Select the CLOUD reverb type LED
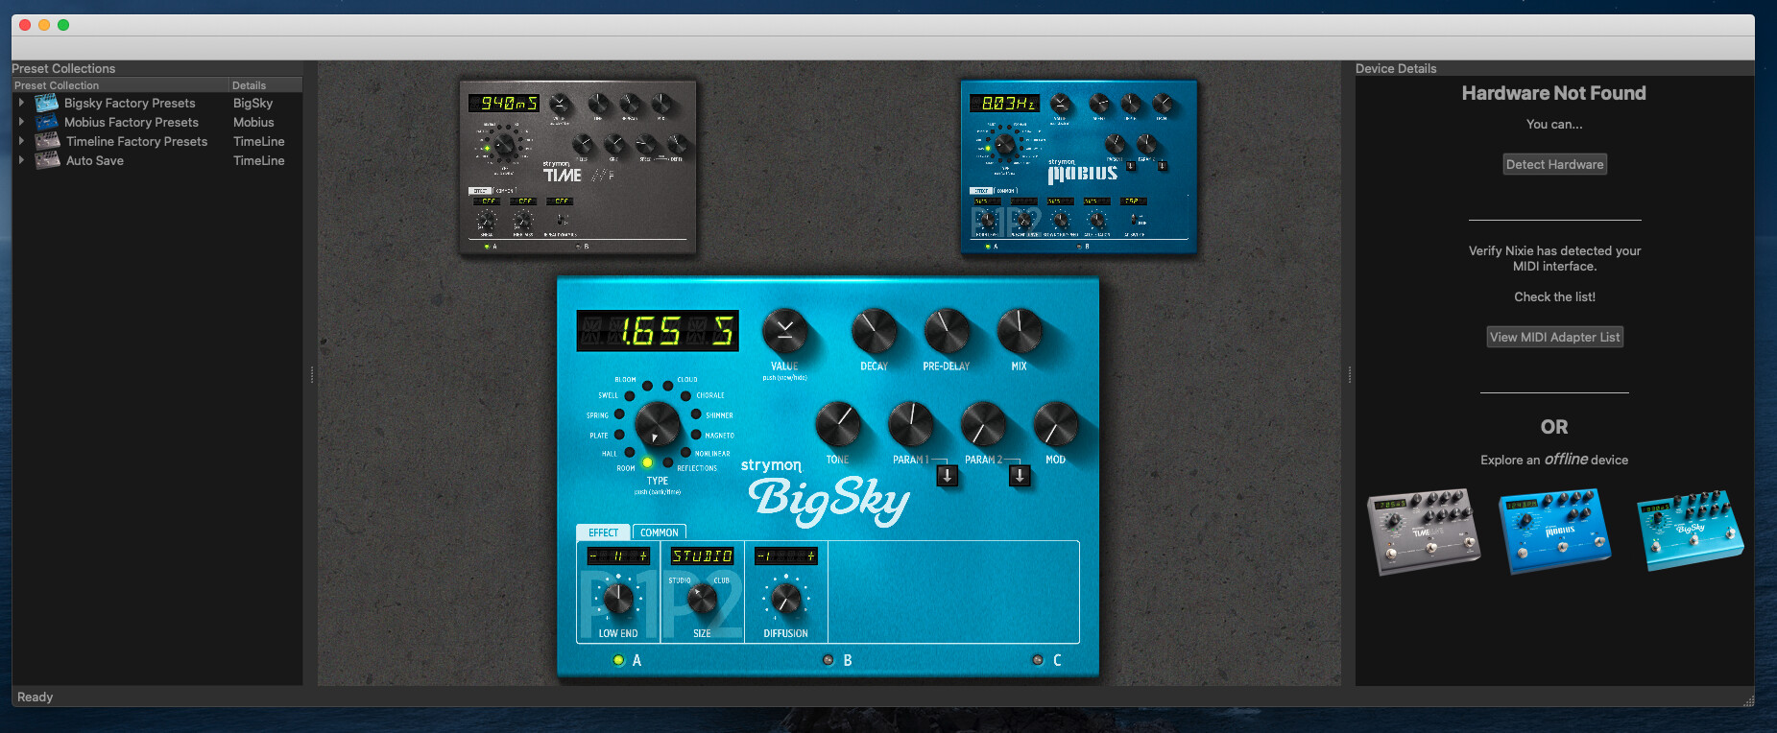 click(x=668, y=386)
